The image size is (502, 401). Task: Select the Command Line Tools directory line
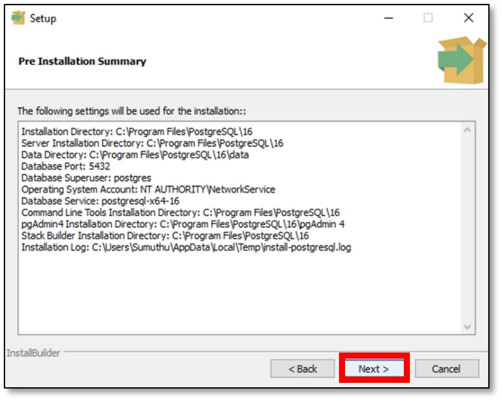coord(181,212)
